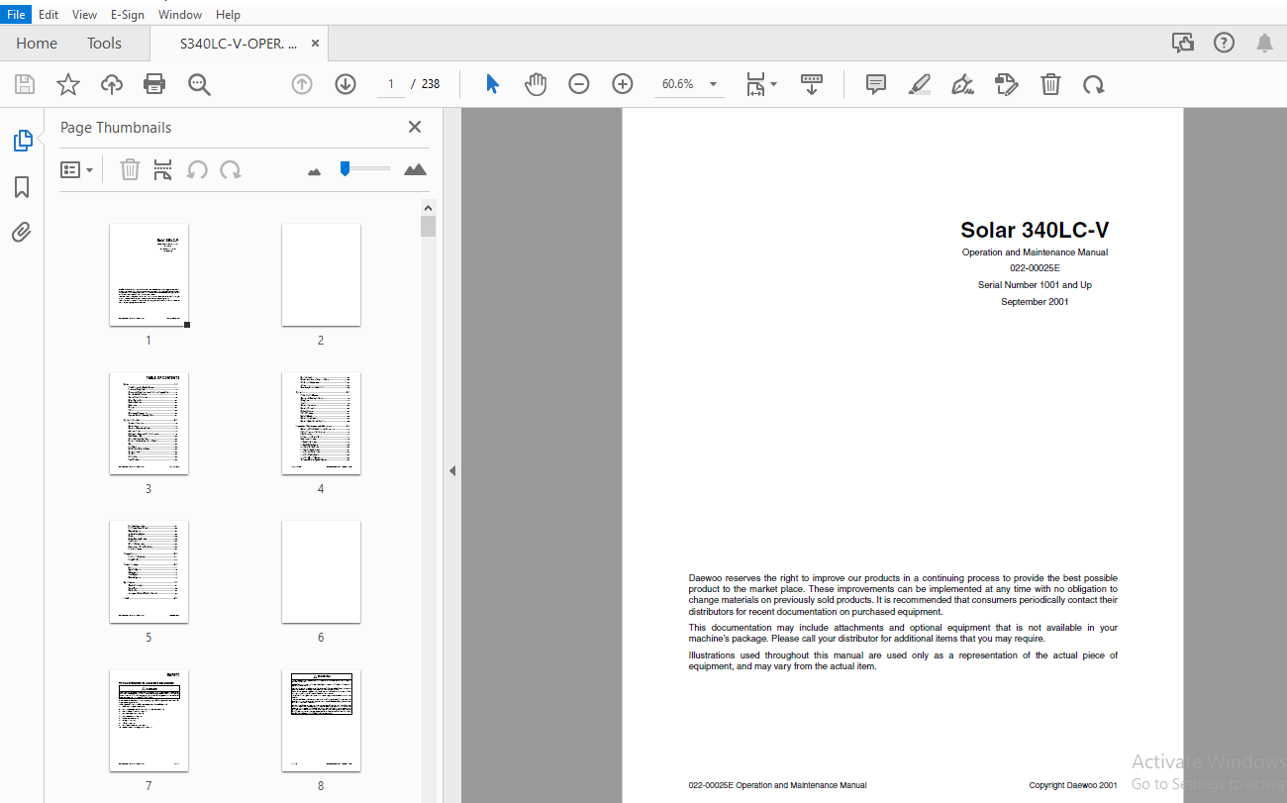Bookmark file with the star icon
1287x803 pixels.
68,84
